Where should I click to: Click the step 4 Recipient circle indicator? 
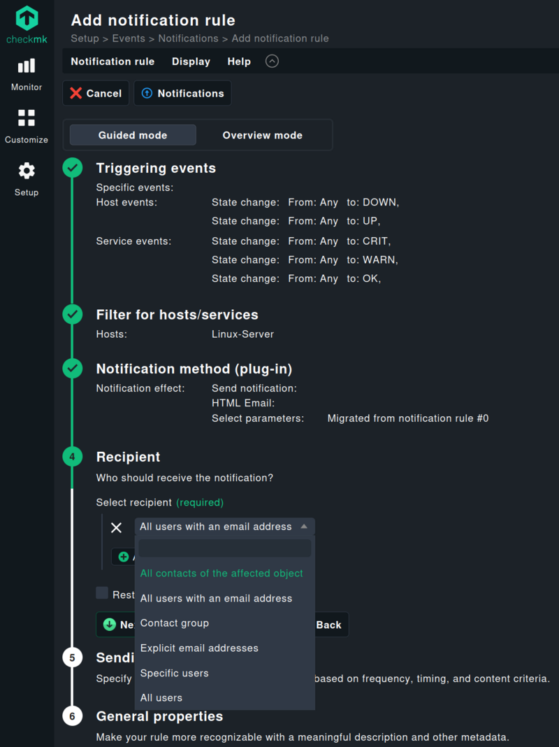tap(72, 456)
